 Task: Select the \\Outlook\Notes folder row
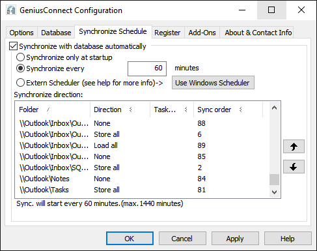(x=142, y=179)
